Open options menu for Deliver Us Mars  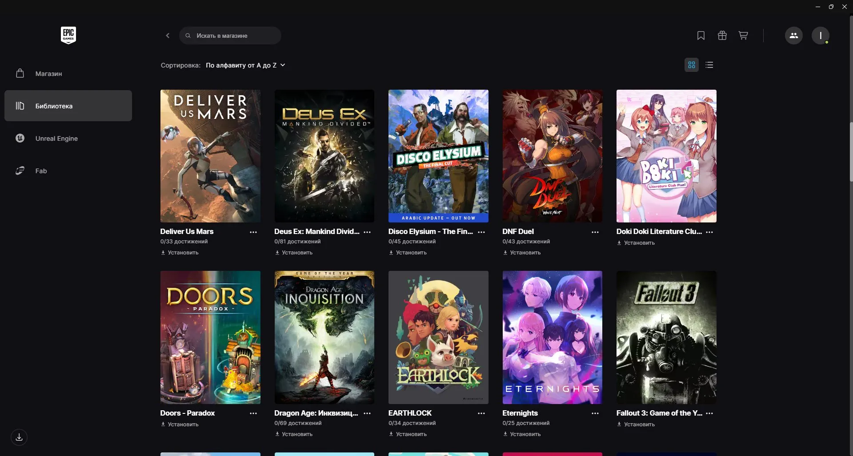253,232
